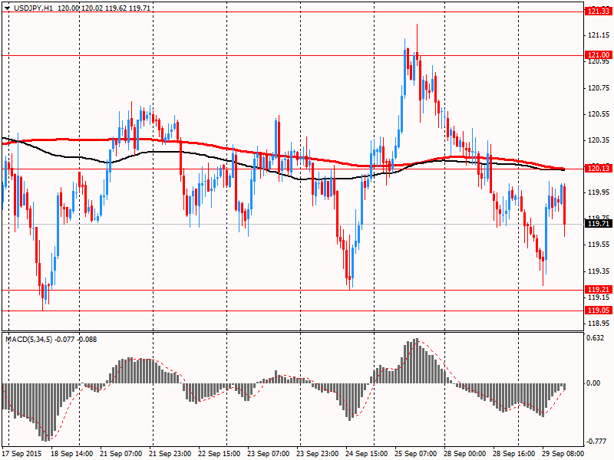Image resolution: width=614 pixels, height=460 pixels.
Task: Select the 21 Sep 07:00 time label
Action: (x=119, y=454)
